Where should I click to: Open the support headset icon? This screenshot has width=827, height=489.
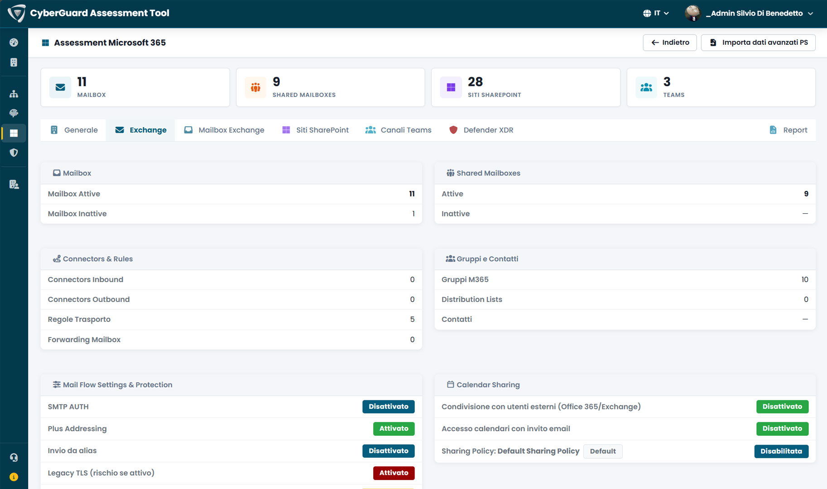[14, 458]
